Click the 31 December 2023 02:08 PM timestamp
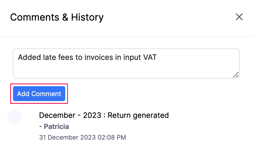Screen dimensions: 253x148 (x=82, y=137)
